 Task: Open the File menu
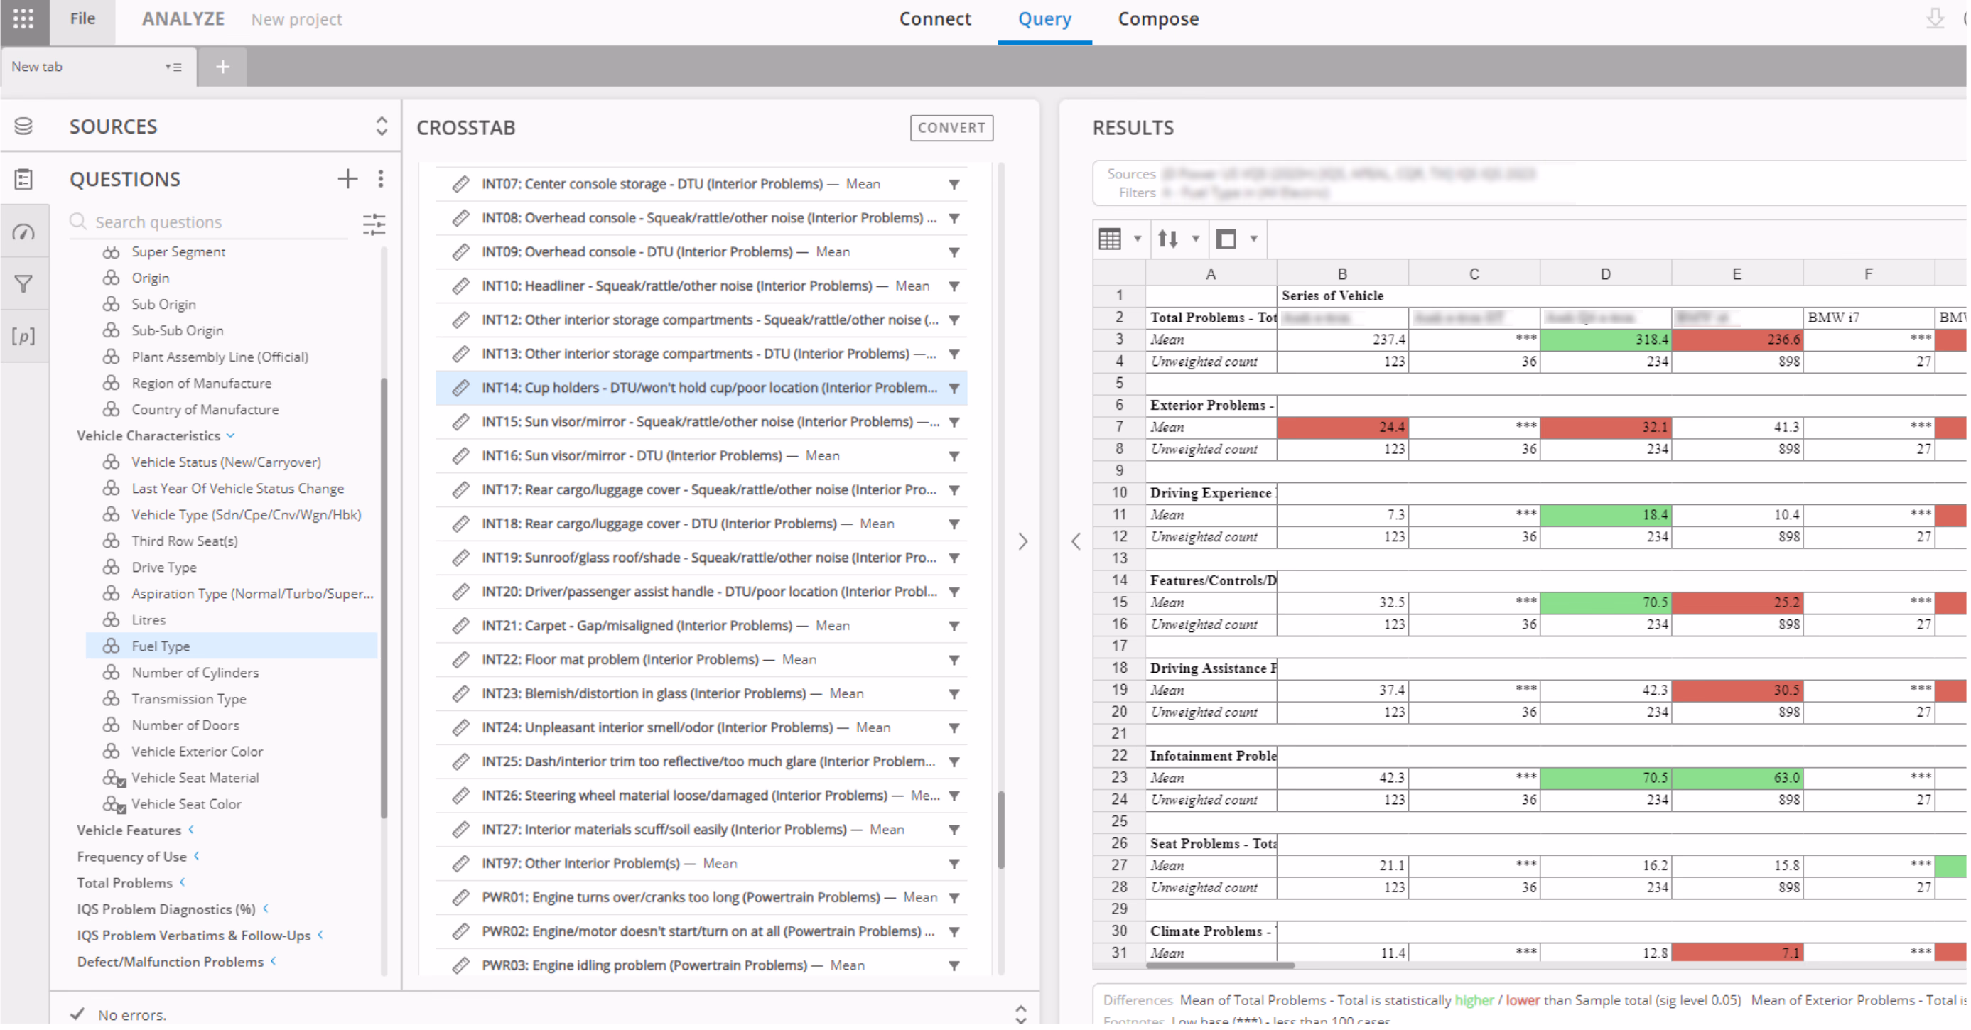[82, 18]
